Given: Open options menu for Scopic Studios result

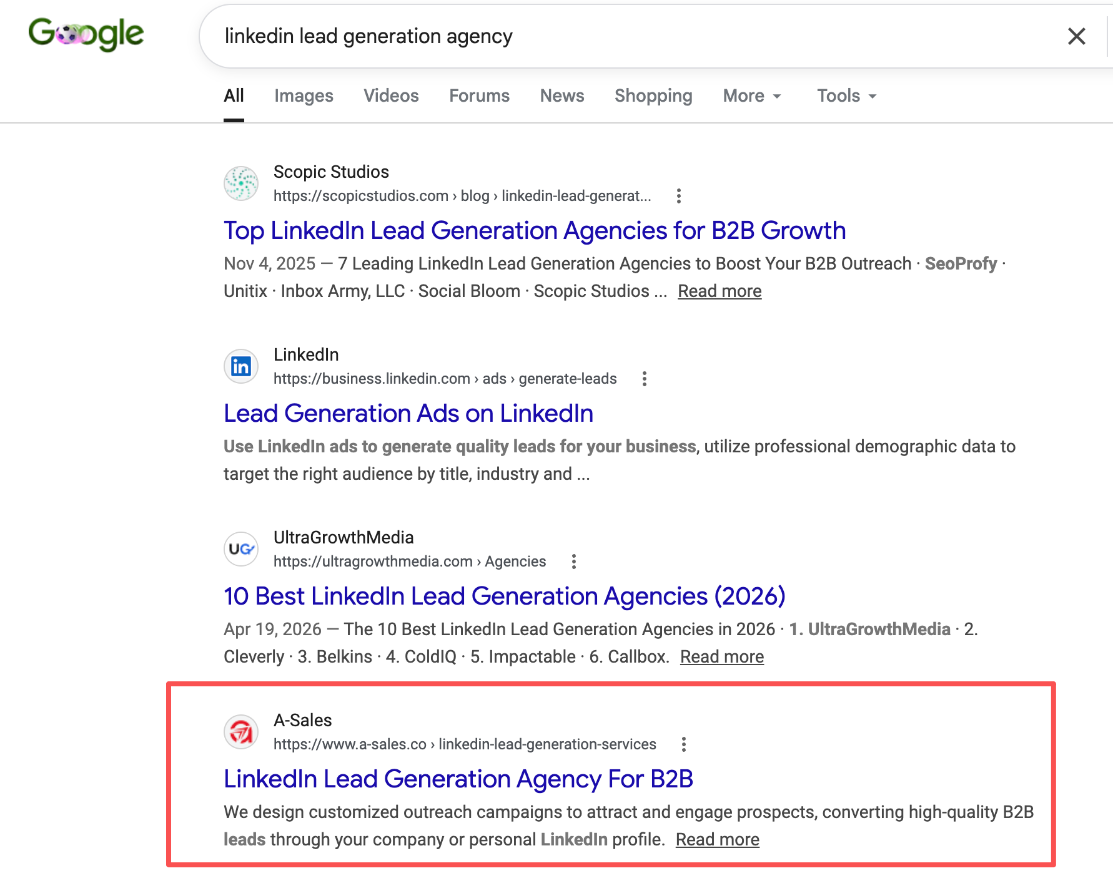Looking at the screenshot, I should (678, 196).
